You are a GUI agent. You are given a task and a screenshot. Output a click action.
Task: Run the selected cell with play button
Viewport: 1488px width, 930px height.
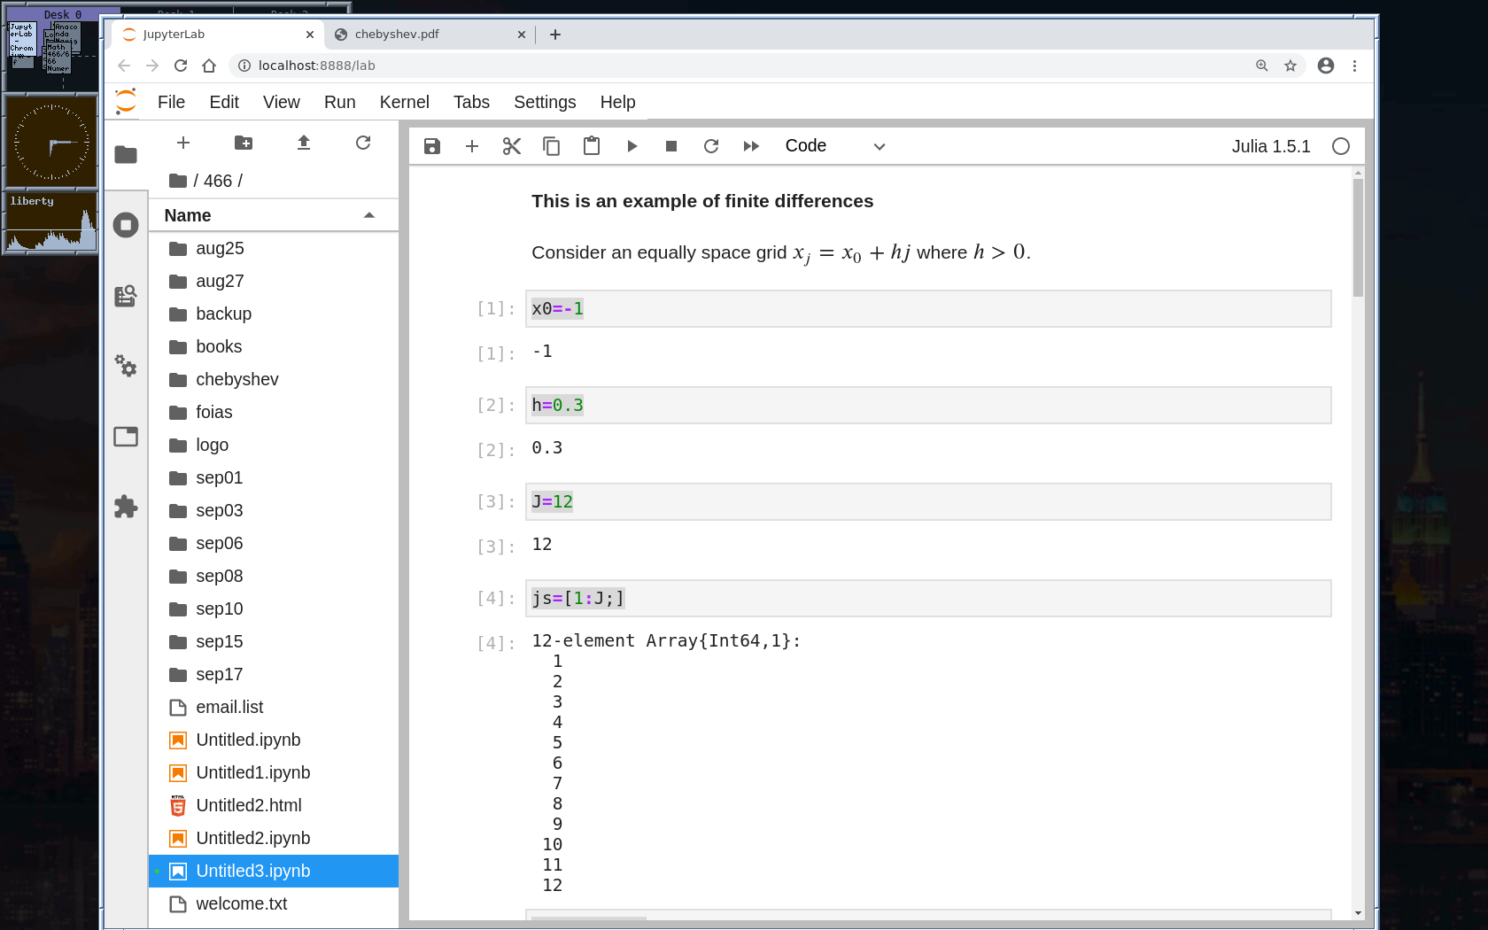(x=632, y=146)
